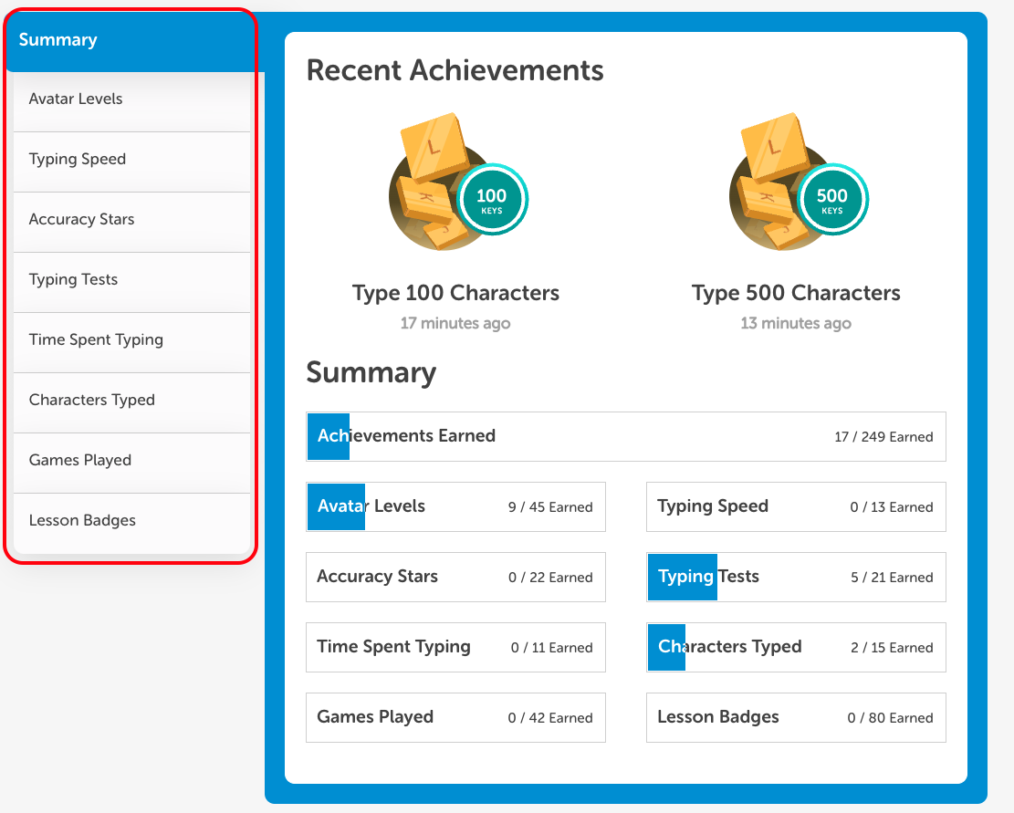Click the Achievements Earned progress bar
The image size is (1014, 813).
(626, 436)
